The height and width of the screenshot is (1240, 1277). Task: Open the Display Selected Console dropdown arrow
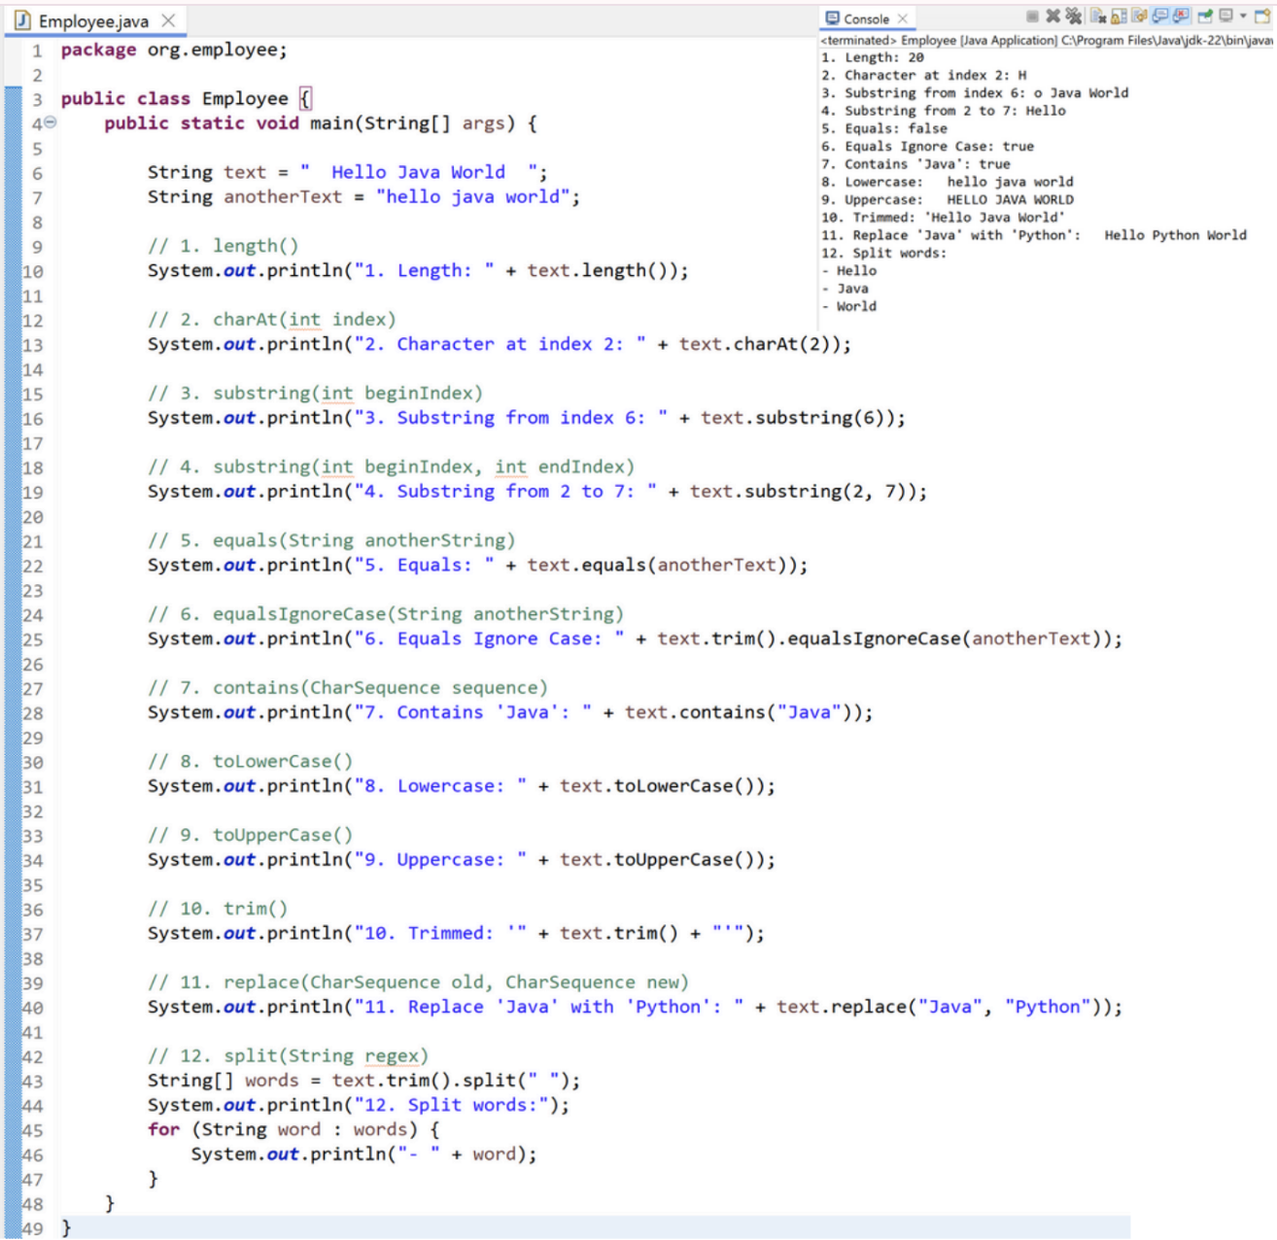(1243, 16)
